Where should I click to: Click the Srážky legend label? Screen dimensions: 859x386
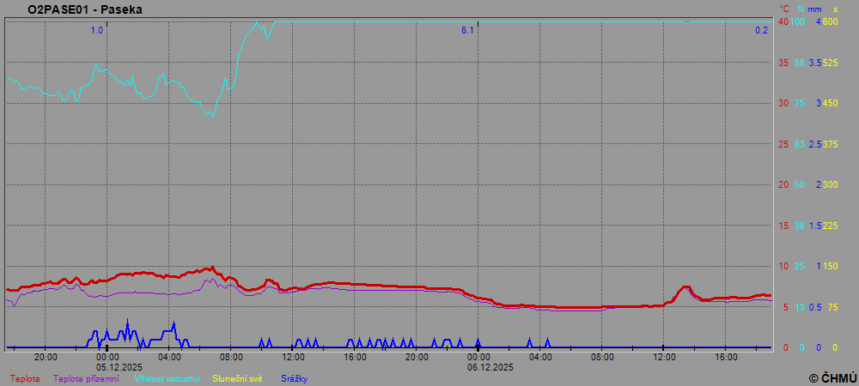294,378
